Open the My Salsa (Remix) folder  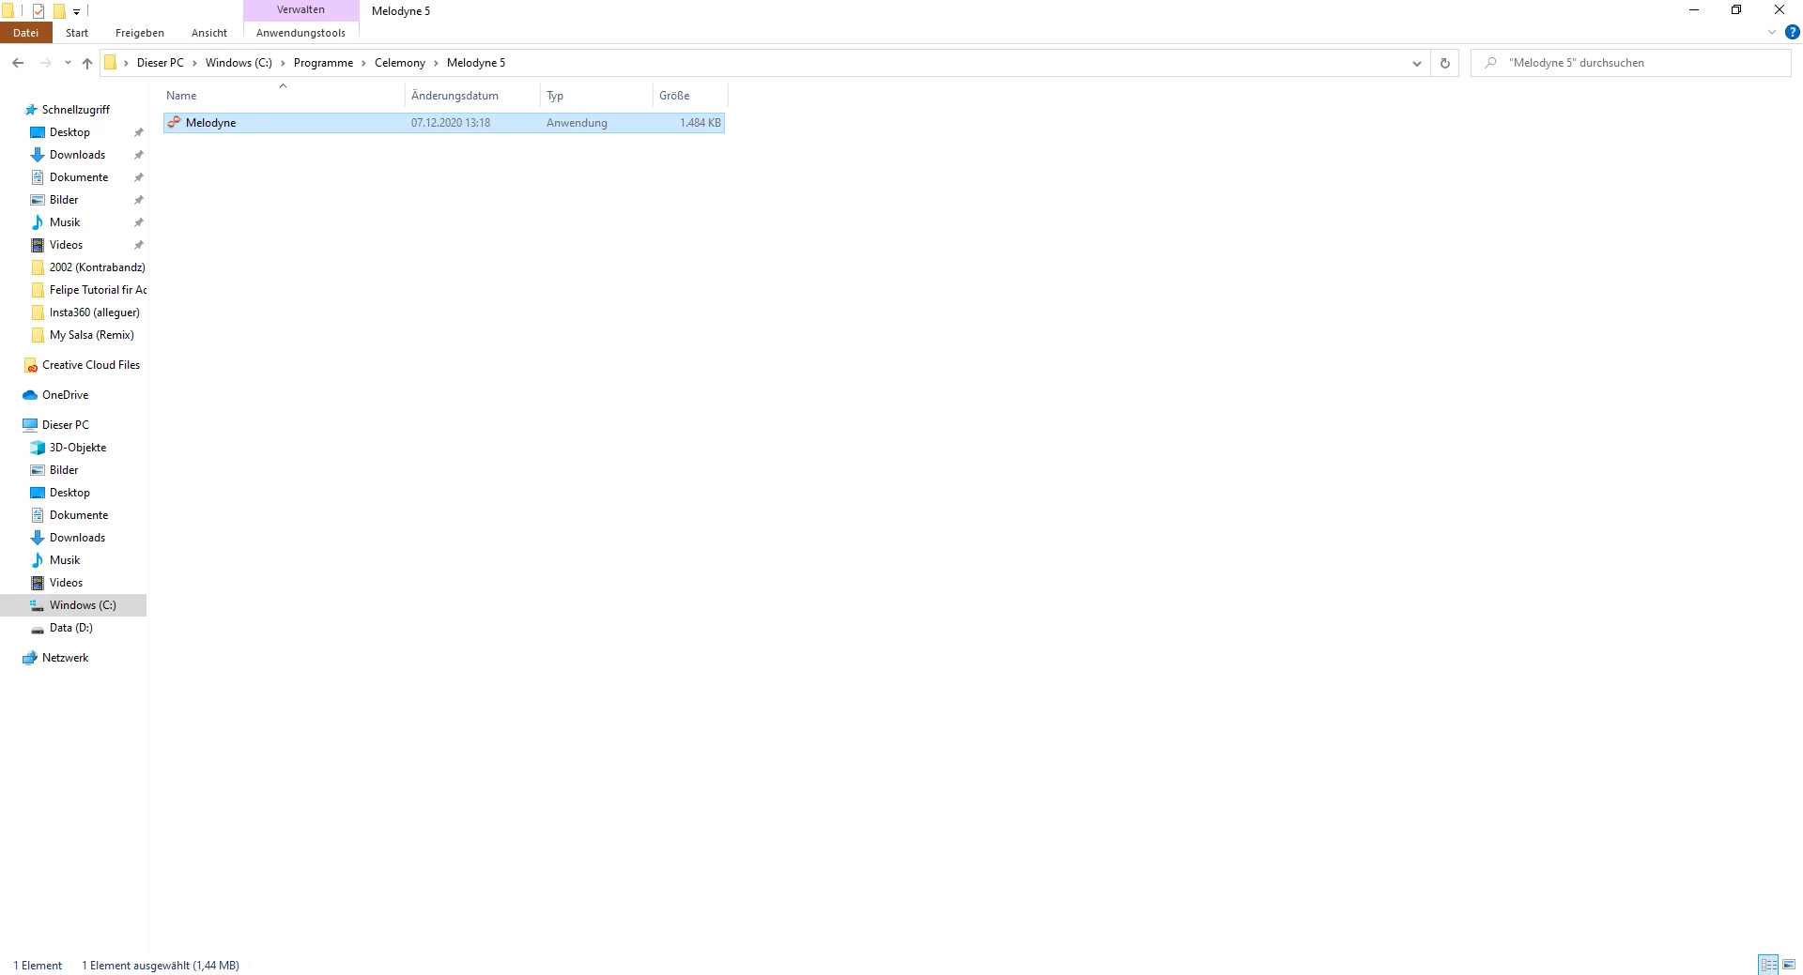[x=91, y=335]
